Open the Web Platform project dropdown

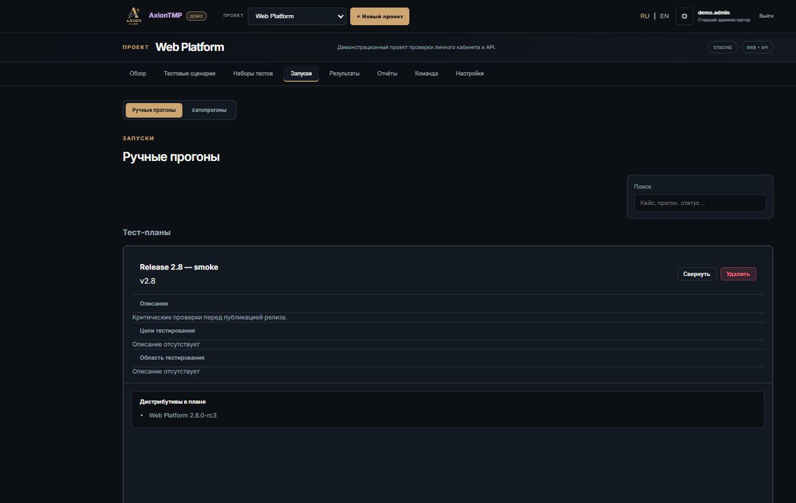tap(297, 16)
